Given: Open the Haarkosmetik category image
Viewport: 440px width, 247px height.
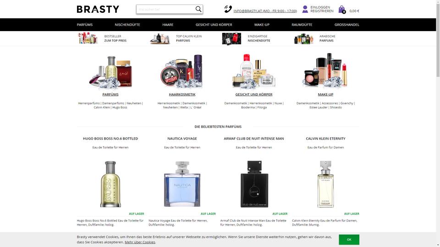Looking at the screenshot, I should 182,71.
